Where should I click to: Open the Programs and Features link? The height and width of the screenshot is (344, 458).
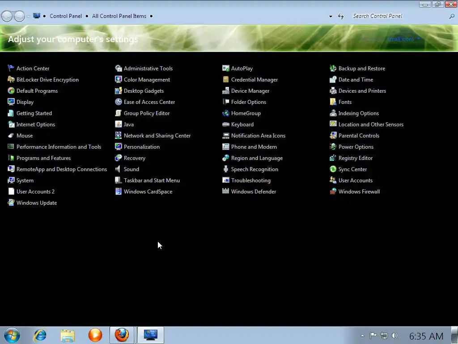(43, 158)
